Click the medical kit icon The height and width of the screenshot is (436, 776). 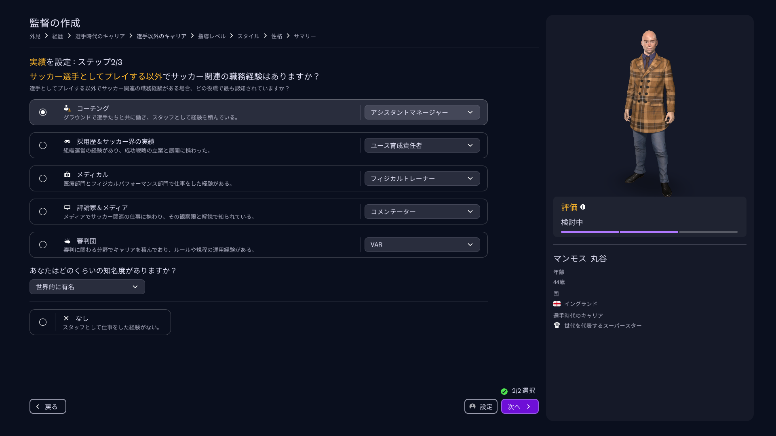[x=67, y=174]
